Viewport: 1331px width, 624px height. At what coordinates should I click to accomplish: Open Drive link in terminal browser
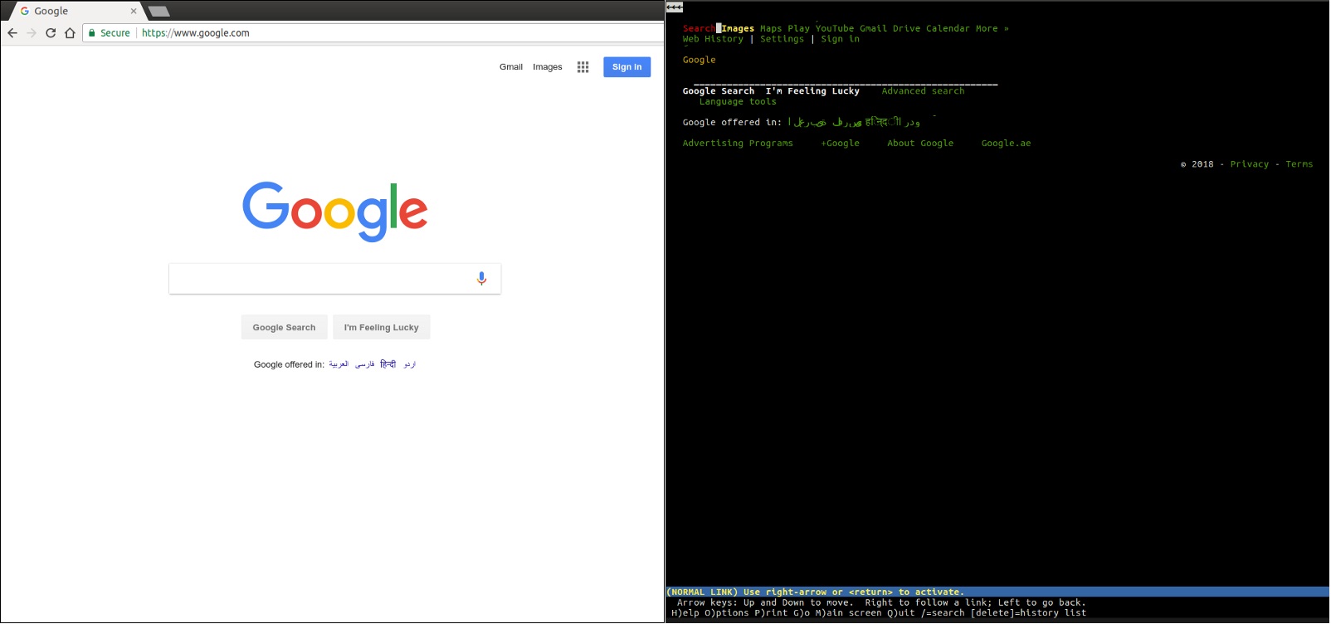pos(907,28)
